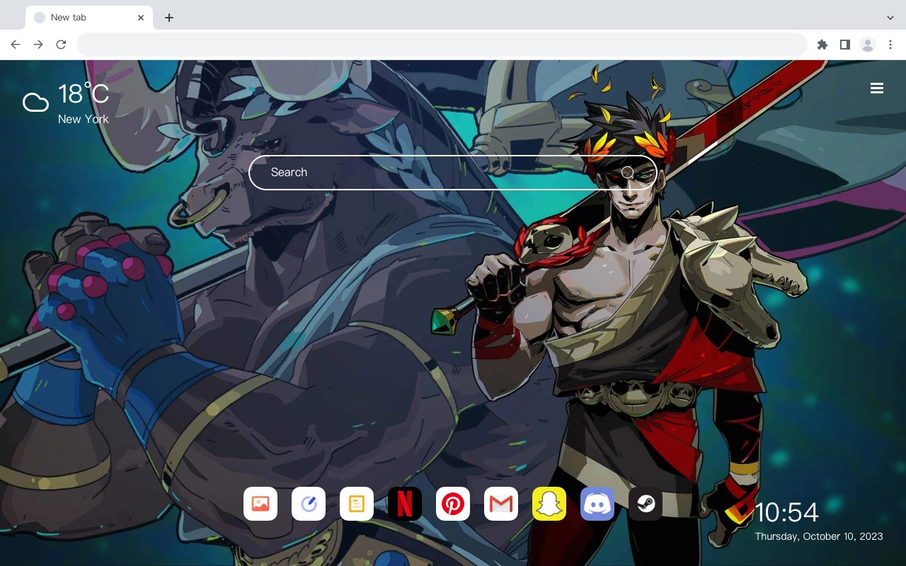This screenshot has height=566, width=906.
Task: Click the search magnifier icon
Action: (x=627, y=172)
